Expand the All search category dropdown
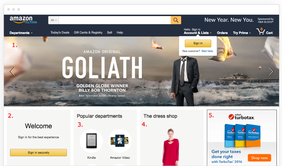The height and width of the screenshot is (166, 282). point(54,20)
